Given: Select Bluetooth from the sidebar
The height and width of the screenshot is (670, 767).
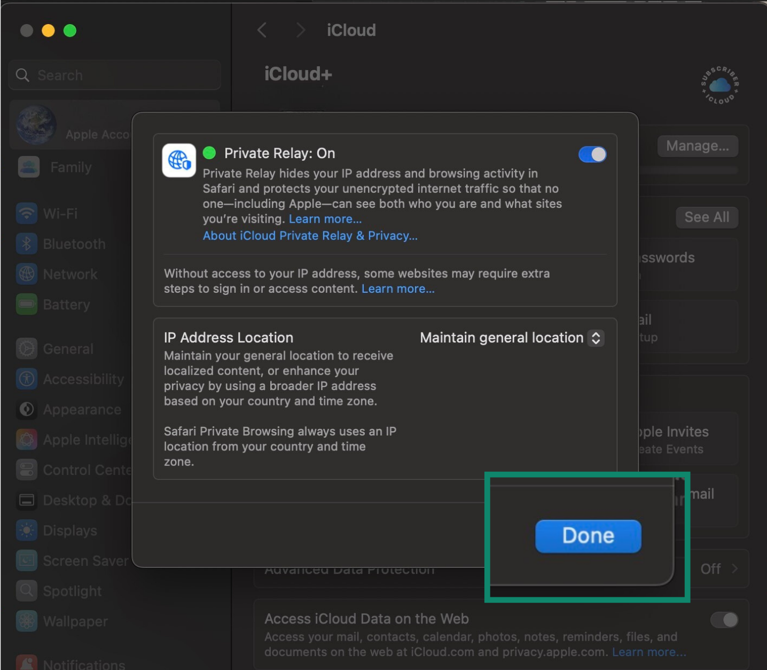Looking at the screenshot, I should pyautogui.click(x=73, y=244).
